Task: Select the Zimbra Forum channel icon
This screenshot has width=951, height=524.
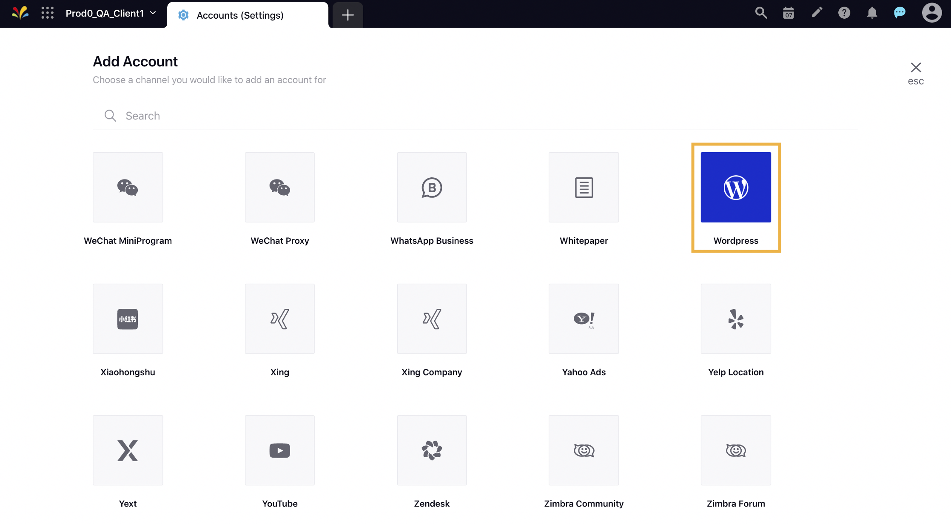Action: point(736,450)
